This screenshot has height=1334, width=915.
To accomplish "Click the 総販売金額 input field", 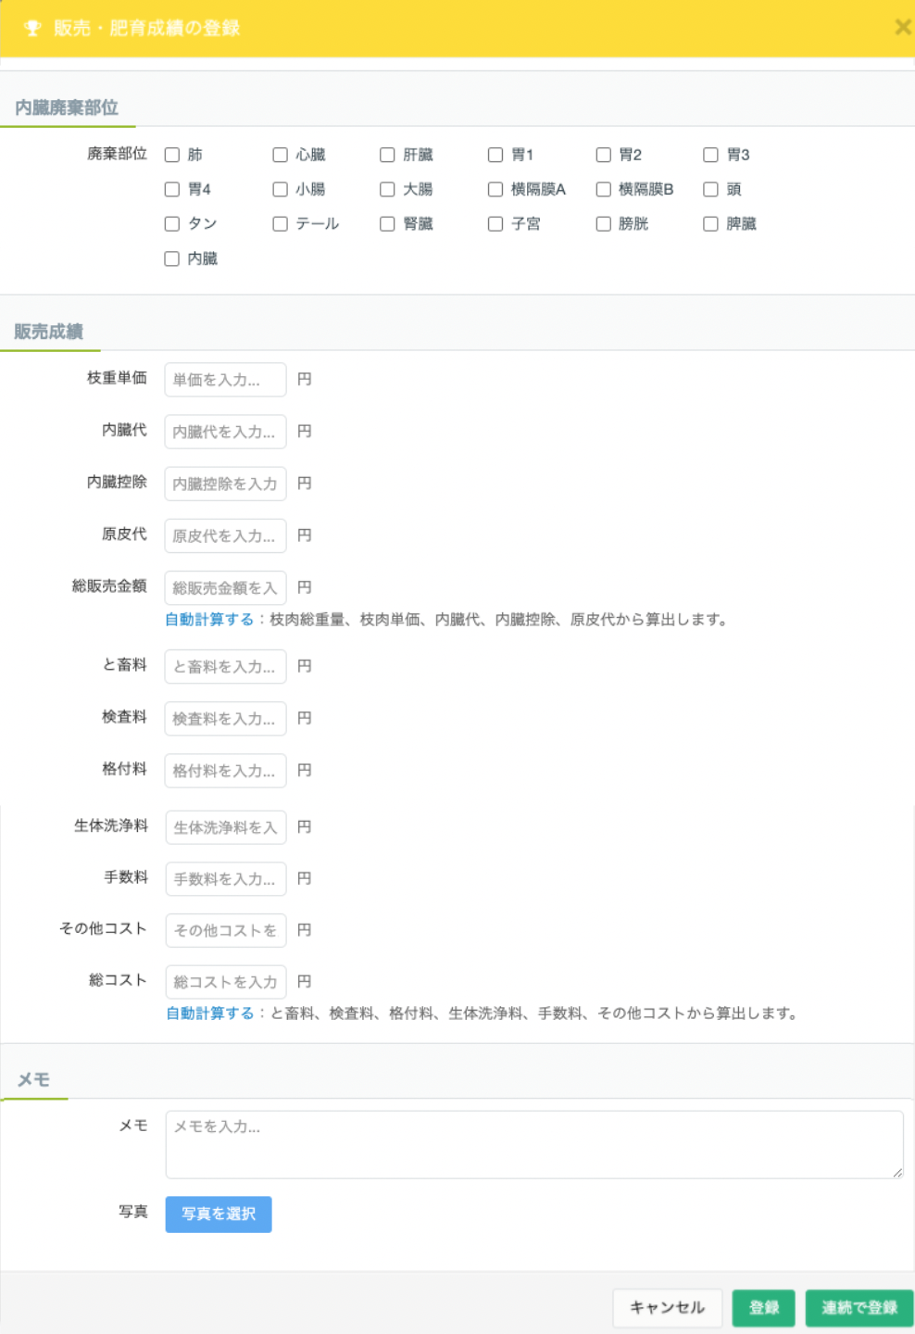I will pos(225,587).
